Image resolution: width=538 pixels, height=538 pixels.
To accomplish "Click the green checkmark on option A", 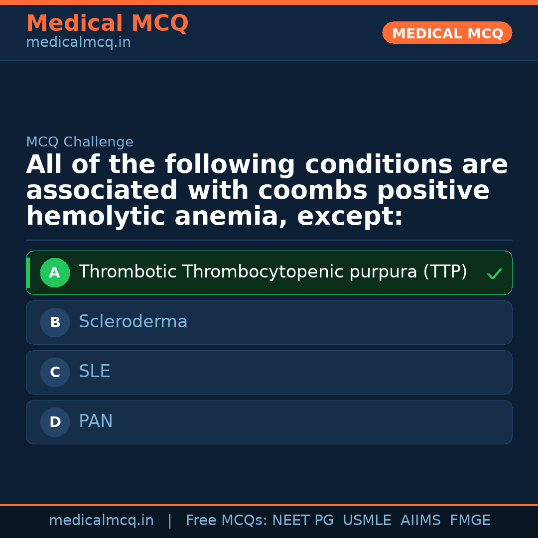I will pos(494,273).
